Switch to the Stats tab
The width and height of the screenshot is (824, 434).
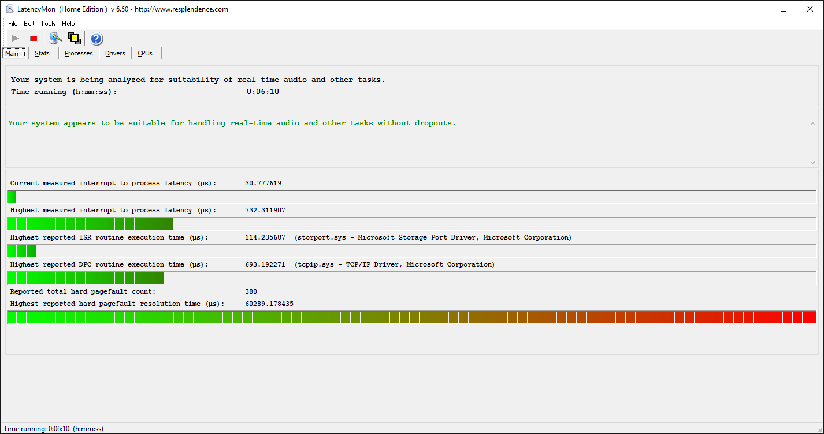(x=42, y=53)
